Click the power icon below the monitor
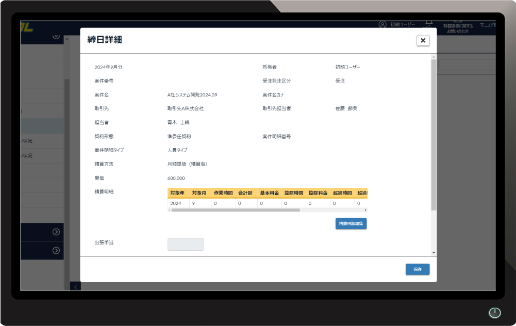The height and width of the screenshot is (326, 516). tap(494, 313)
